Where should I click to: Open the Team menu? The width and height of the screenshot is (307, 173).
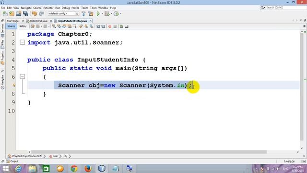(x=84, y=8)
